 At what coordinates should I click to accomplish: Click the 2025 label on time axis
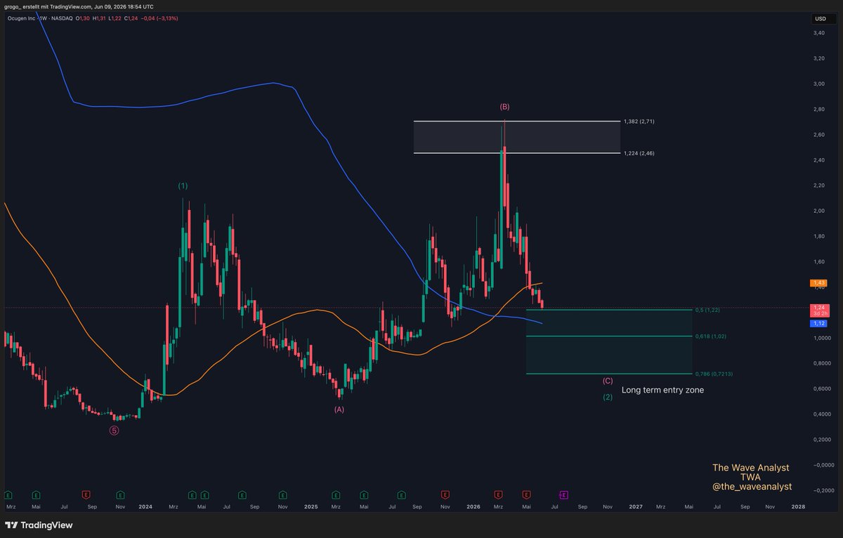tap(311, 506)
